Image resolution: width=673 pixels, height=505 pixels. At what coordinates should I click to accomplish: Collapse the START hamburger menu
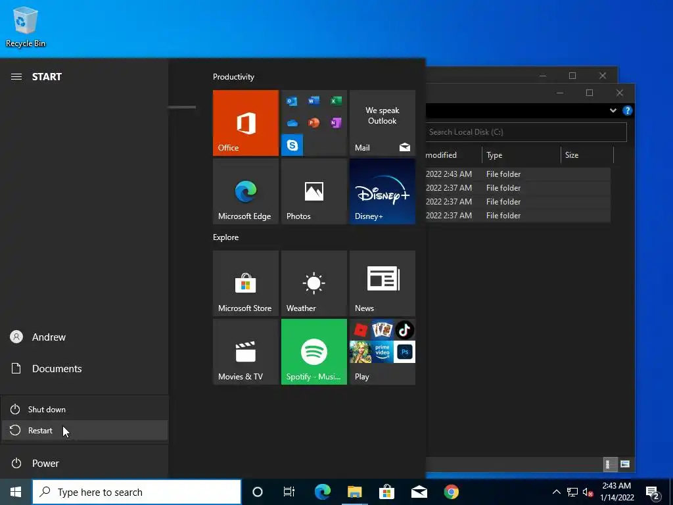pos(16,77)
